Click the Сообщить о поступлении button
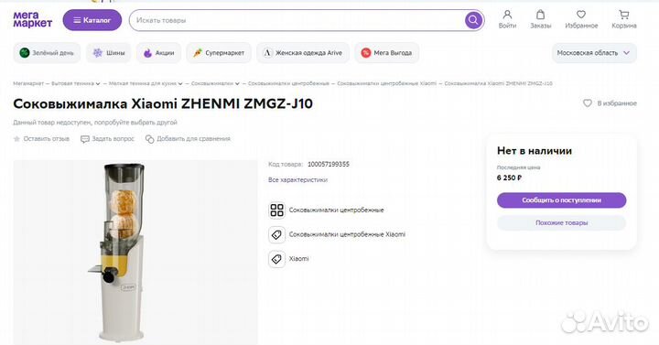The width and height of the screenshot is (659, 345). (x=561, y=200)
